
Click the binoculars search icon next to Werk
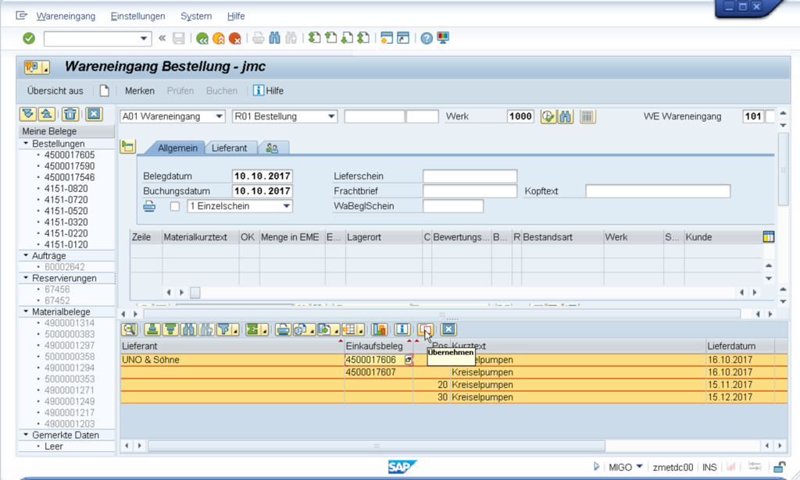tap(566, 116)
